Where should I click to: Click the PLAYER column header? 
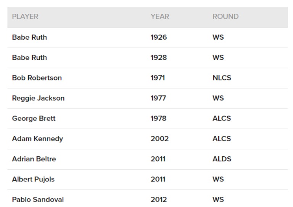(x=25, y=17)
